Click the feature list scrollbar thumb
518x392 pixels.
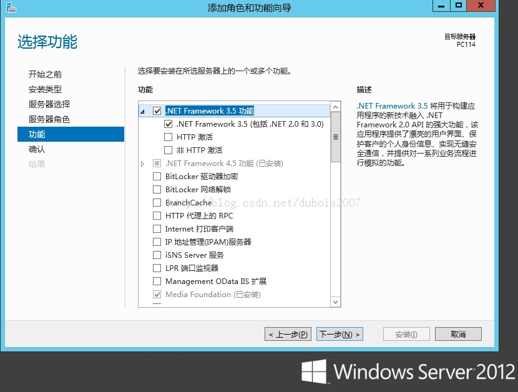(336, 137)
